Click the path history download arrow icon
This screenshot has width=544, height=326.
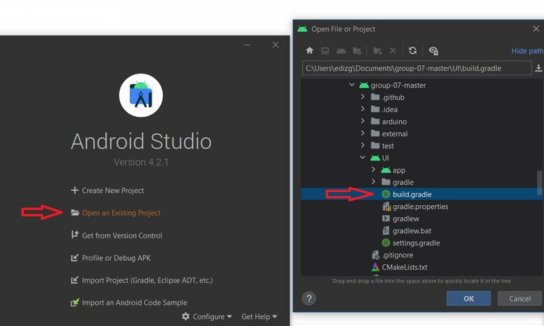coord(539,67)
